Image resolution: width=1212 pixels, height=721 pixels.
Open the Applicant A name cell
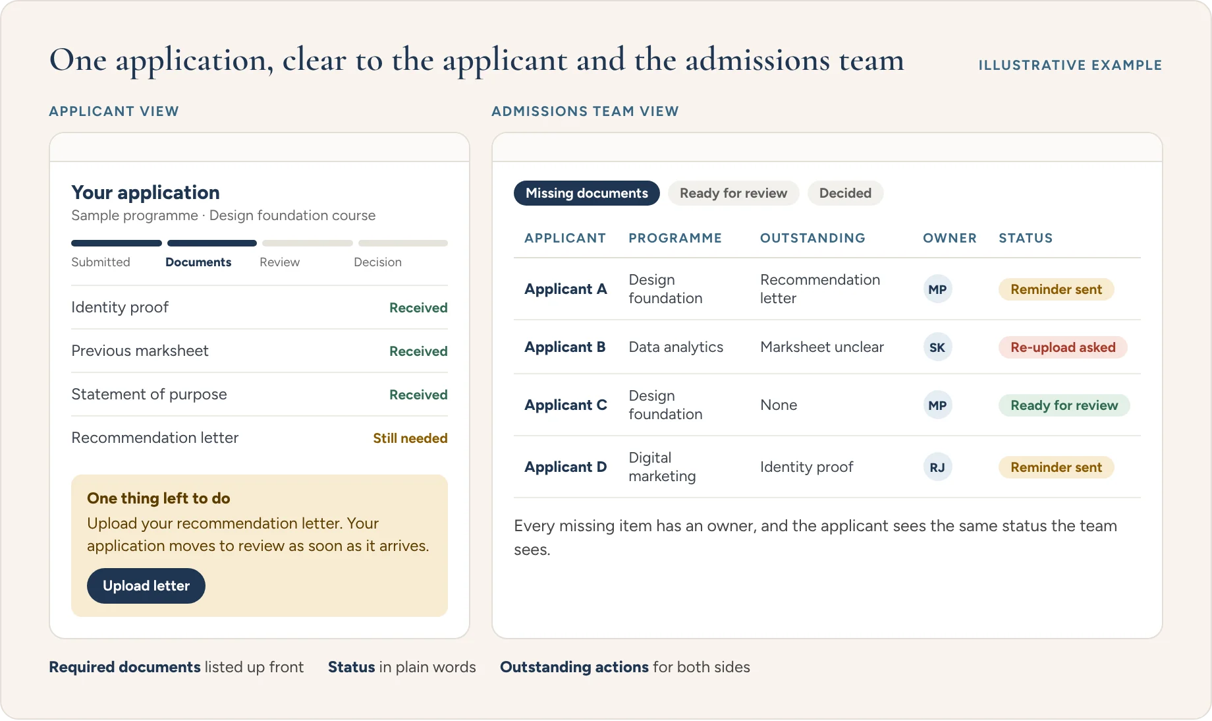(565, 289)
